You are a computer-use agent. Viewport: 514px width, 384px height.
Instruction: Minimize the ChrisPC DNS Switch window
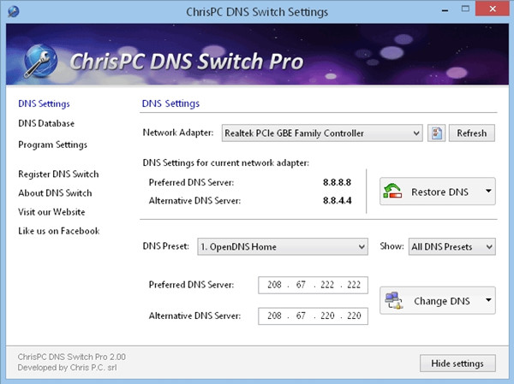445,9
